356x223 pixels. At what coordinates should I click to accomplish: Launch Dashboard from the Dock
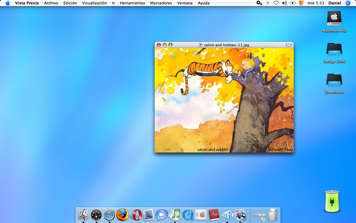click(x=96, y=215)
